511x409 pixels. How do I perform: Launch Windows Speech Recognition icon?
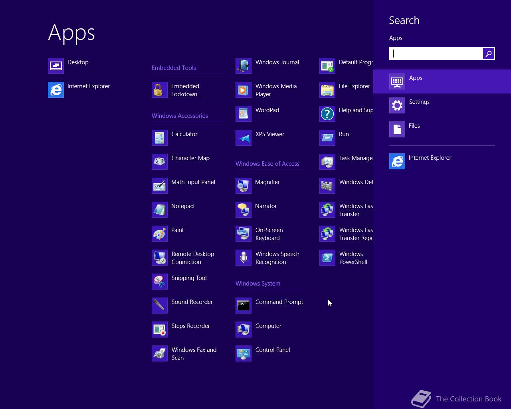[244, 258]
